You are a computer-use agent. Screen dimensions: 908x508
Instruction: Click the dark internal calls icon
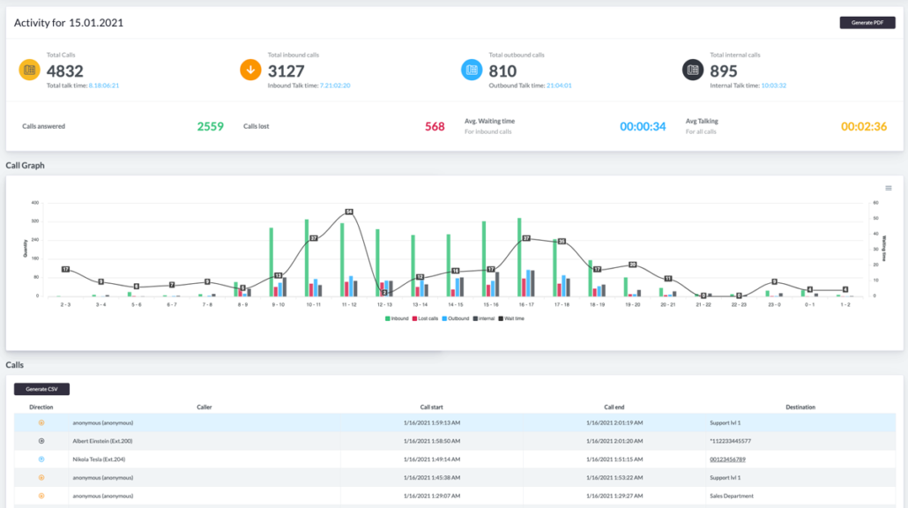[x=693, y=70]
